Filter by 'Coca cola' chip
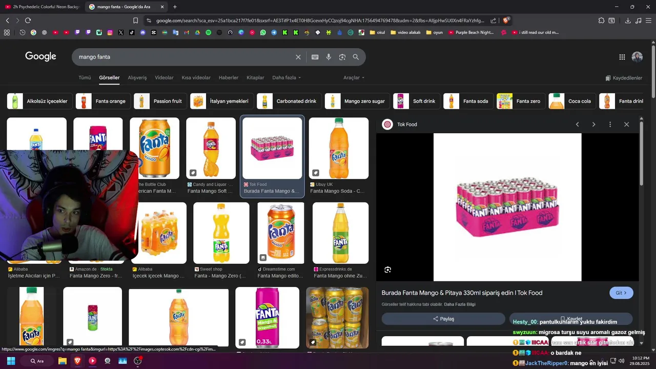This screenshot has width=656, height=369. point(572,101)
